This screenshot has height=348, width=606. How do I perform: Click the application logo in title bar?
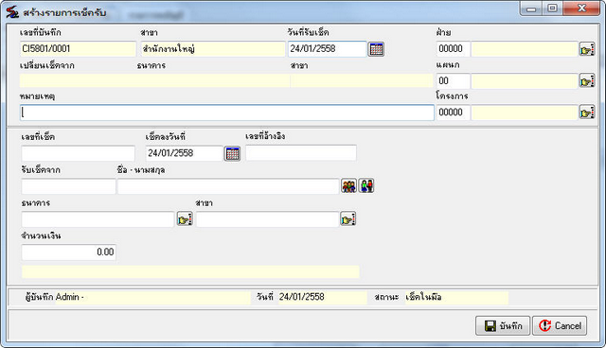pyautogui.click(x=12, y=12)
